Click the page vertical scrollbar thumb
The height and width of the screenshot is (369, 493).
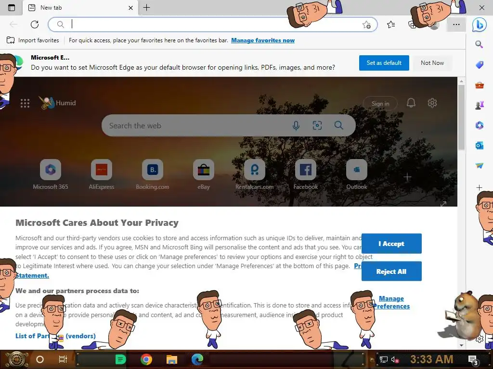461,117
